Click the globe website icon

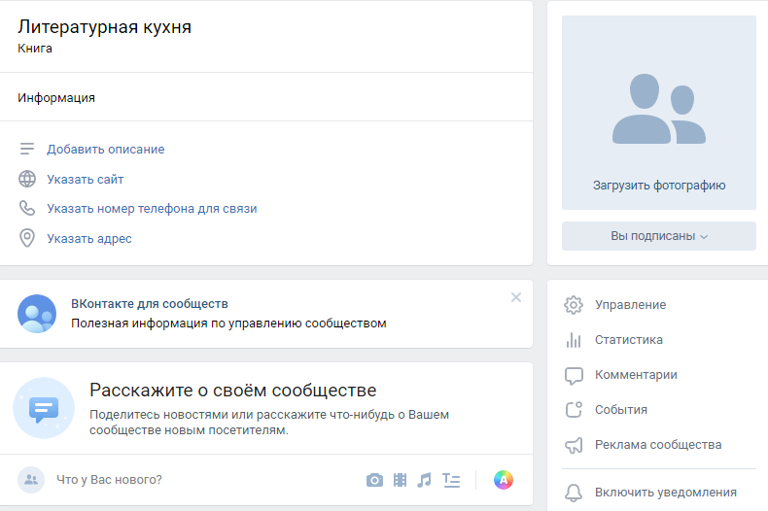pos(27,179)
